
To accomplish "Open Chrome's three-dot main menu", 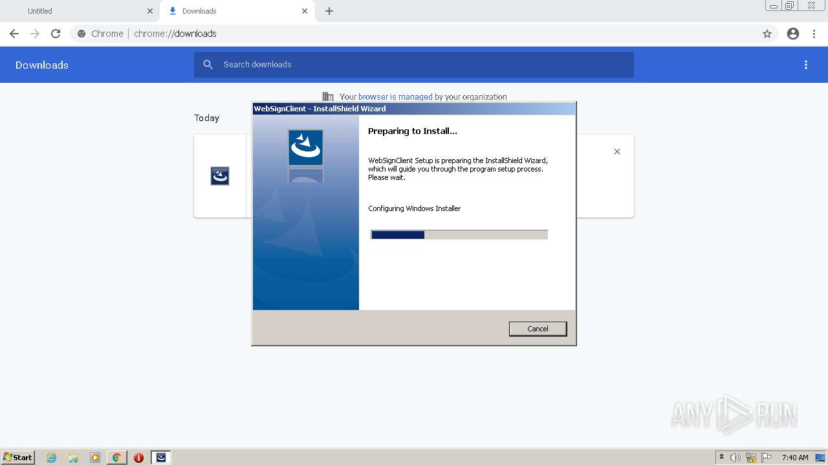I will tap(814, 34).
